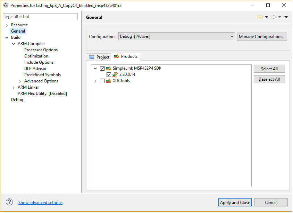293x213 pixels.
Task: Open the view menu triangle icon
Action: [x=286, y=17]
